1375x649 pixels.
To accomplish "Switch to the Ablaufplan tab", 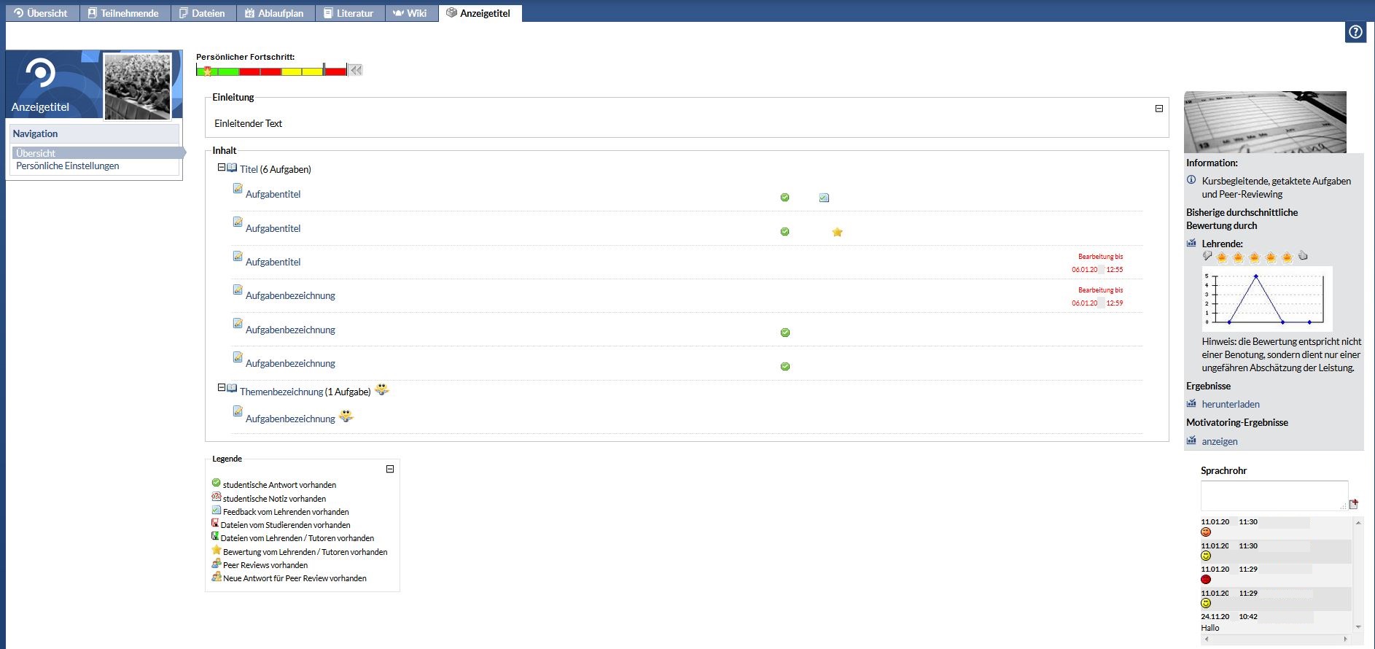I will click(x=275, y=13).
